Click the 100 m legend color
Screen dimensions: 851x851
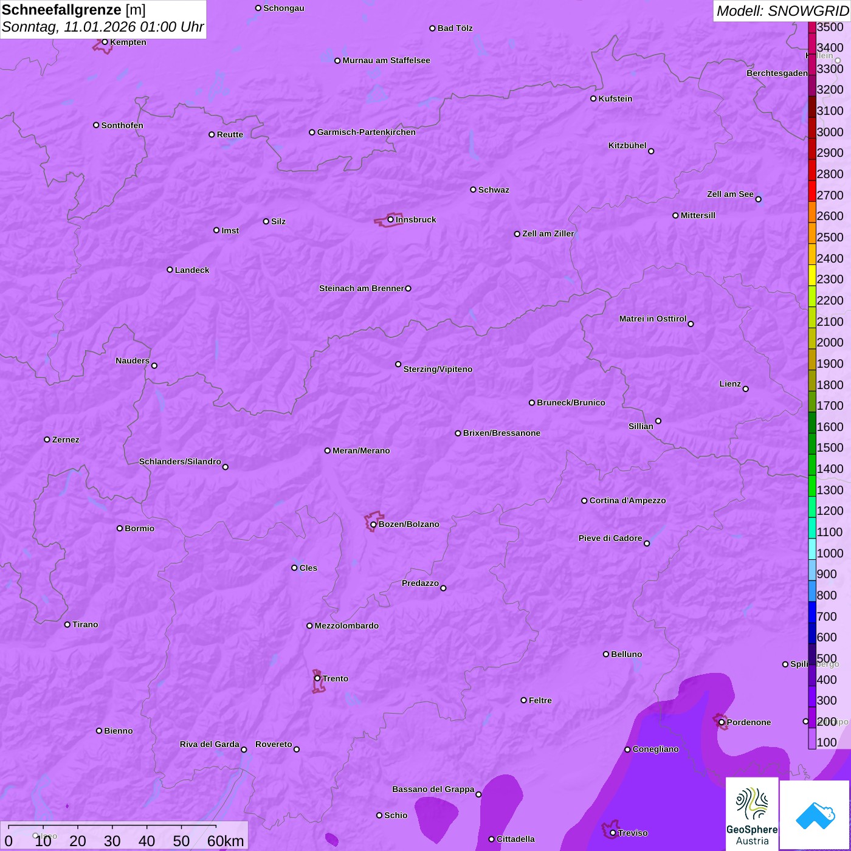pyautogui.click(x=812, y=739)
